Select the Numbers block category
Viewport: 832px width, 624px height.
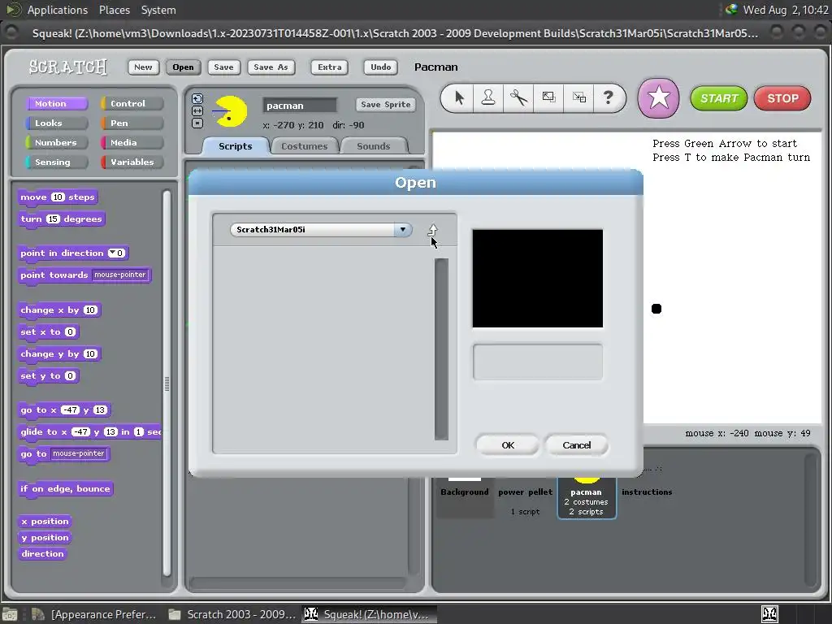56,143
